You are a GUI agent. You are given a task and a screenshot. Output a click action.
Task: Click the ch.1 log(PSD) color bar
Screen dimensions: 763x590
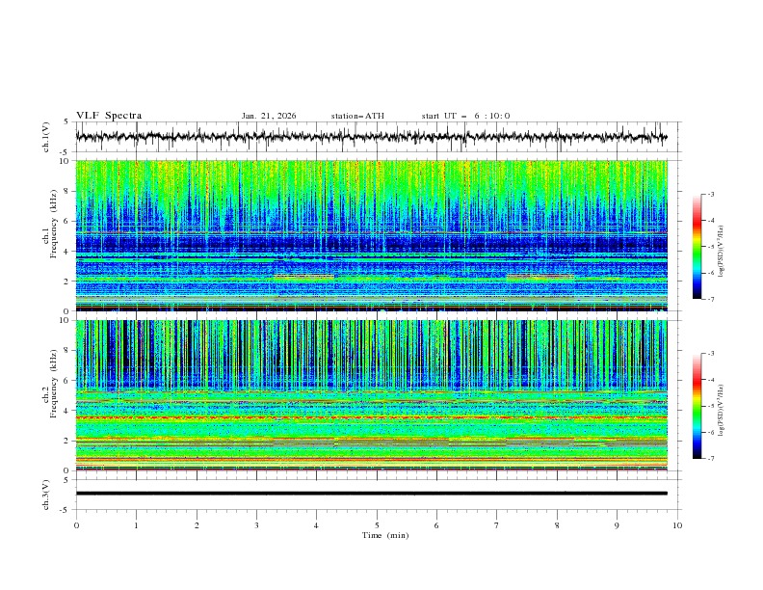pos(697,247)
